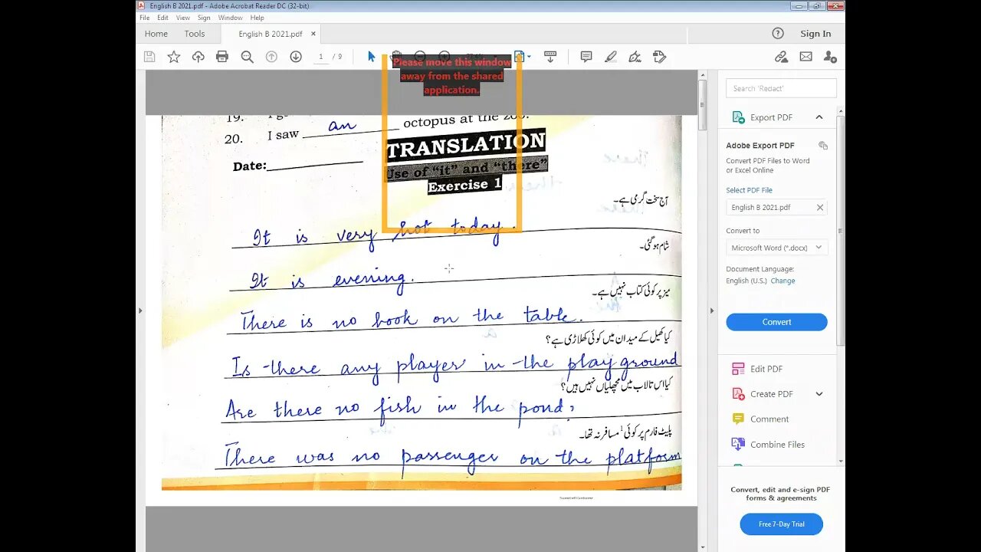Viewport: 981px width, 552px height.
Task: Click the cloud upload icon
Action: pyautogui.click(x=198, y=57)
